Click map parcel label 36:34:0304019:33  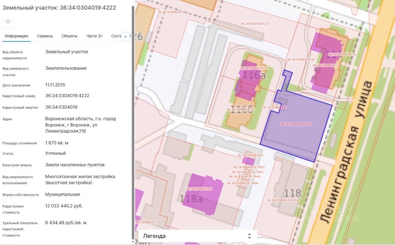[x=342, y=54]
